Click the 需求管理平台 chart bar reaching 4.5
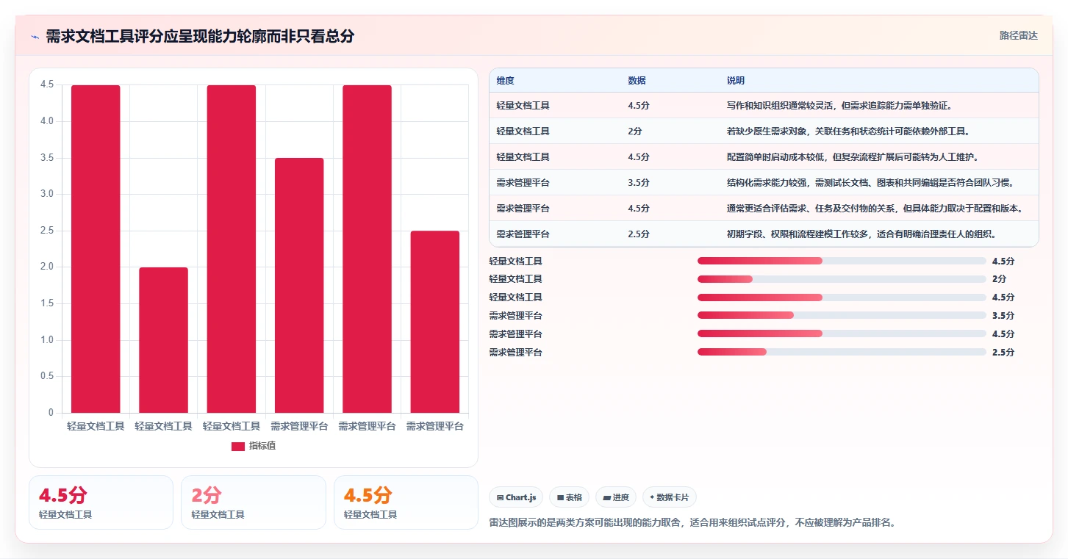 click(367, 249)
